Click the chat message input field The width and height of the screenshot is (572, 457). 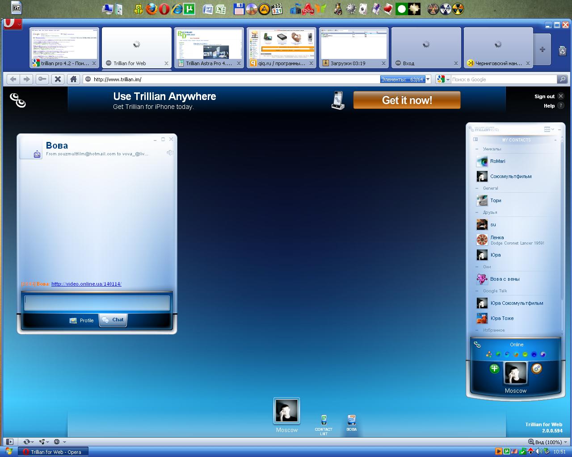pos(97,303)
